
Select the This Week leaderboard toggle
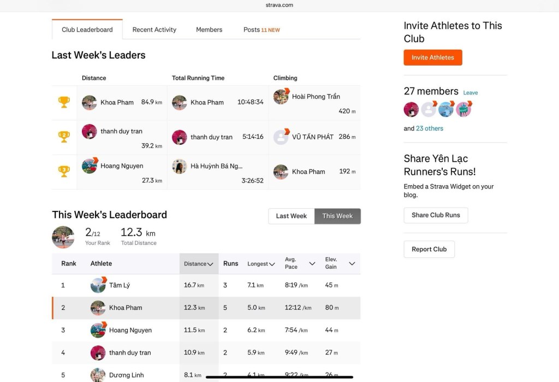coord(337,216)
